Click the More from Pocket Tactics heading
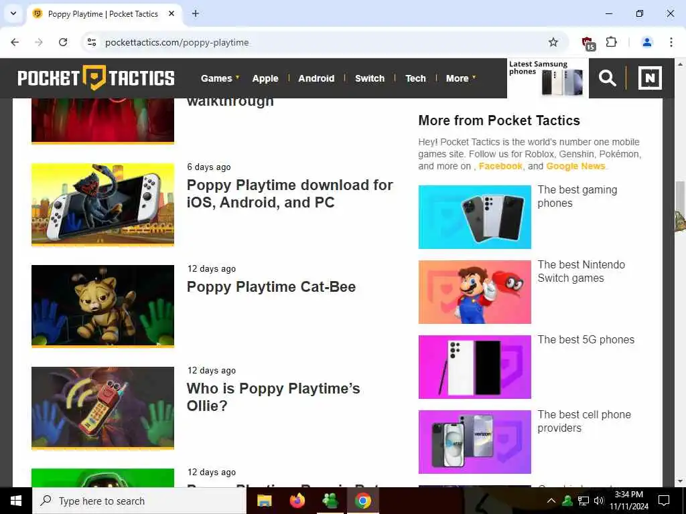This screenshot has width=686, height=514. click(x=499, y=120)
